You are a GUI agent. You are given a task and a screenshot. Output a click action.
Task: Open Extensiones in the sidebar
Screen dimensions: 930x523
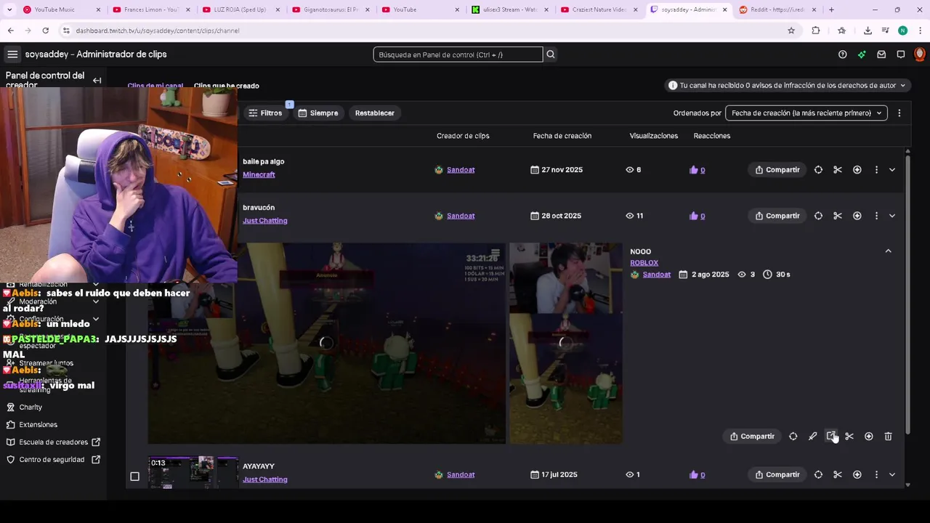[x=38, y=425]
